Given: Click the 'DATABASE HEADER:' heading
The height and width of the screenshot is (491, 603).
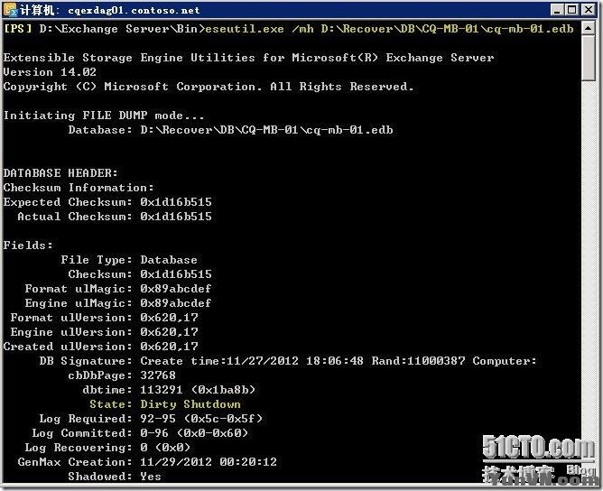Looking at the screenshot, I should coord(60,173).
